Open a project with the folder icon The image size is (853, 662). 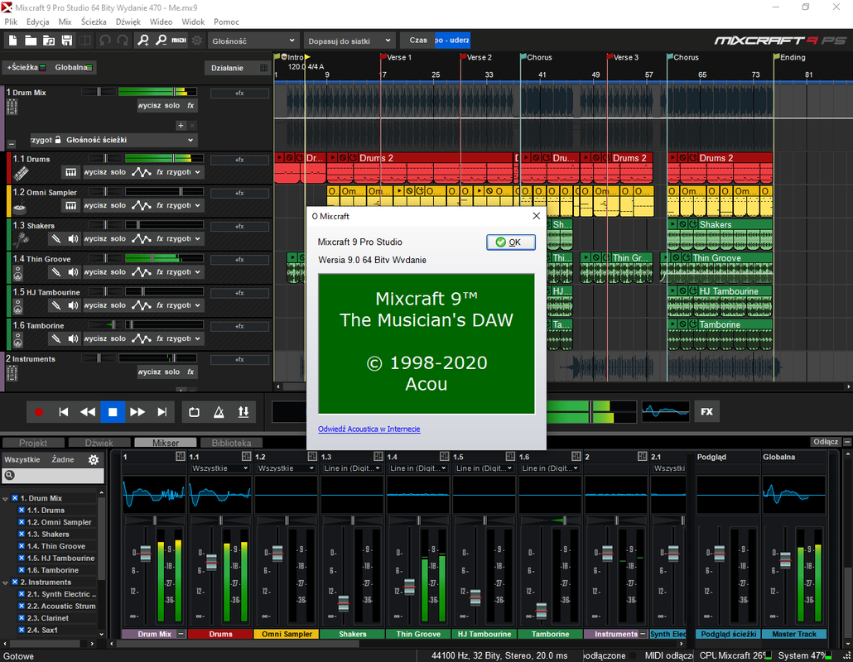tap(31, 41)
